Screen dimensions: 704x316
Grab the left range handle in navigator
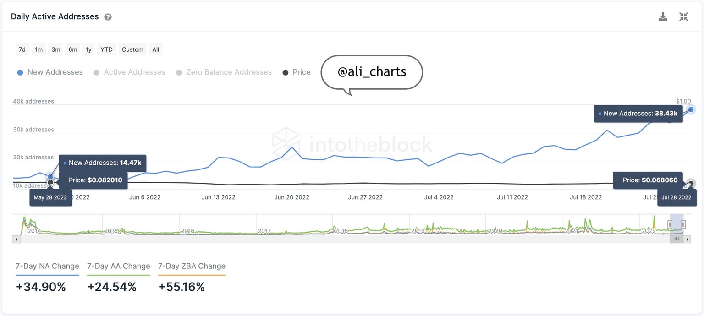pyautogui.click(x=670, y=224)
